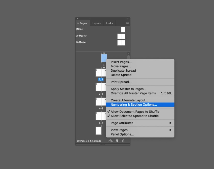Viewport: 214px width, 169px height.
Task: Click the section marker above spread 2, 1
Action: [x=104, y=68]
